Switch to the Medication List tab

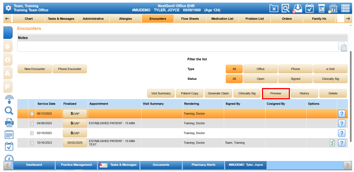(222, 19)
